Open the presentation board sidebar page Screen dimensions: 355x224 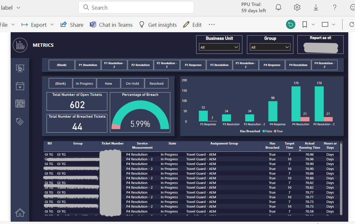pyautogui.click(x=20, y=68)
